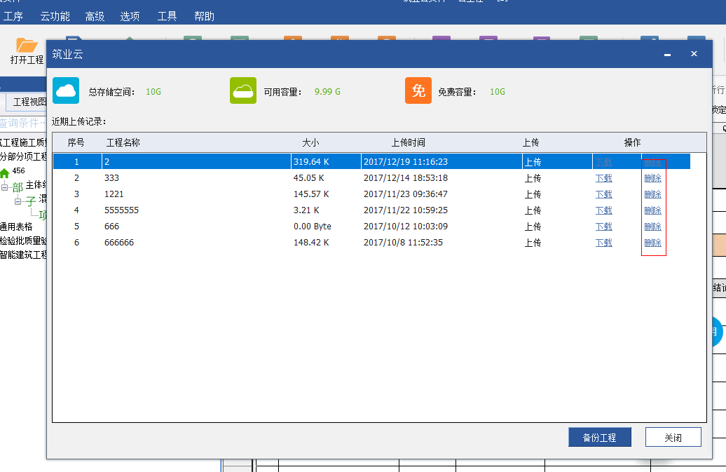The image size is (726, 472).
Task: Click the green 部 node icon
Action: 18,187
